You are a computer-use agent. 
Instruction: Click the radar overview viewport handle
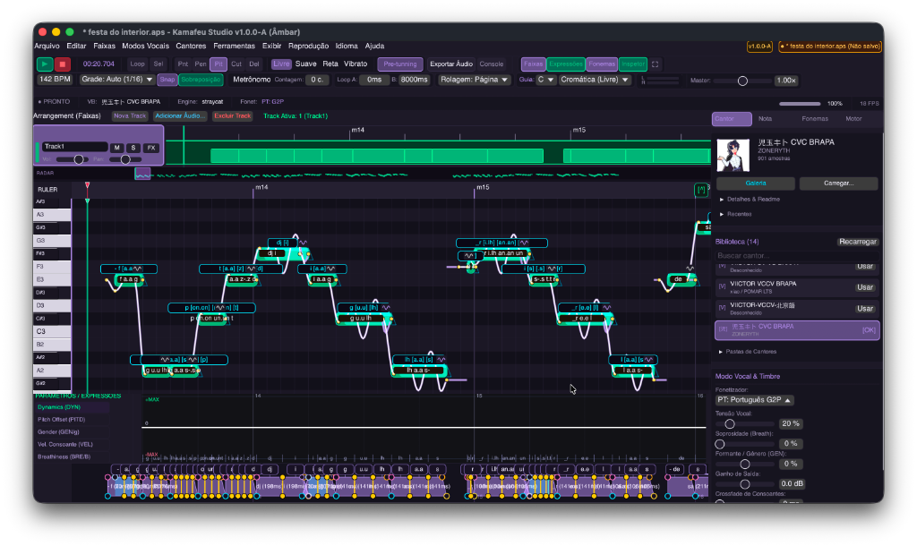pyautogui.click(x=142, y=174)
